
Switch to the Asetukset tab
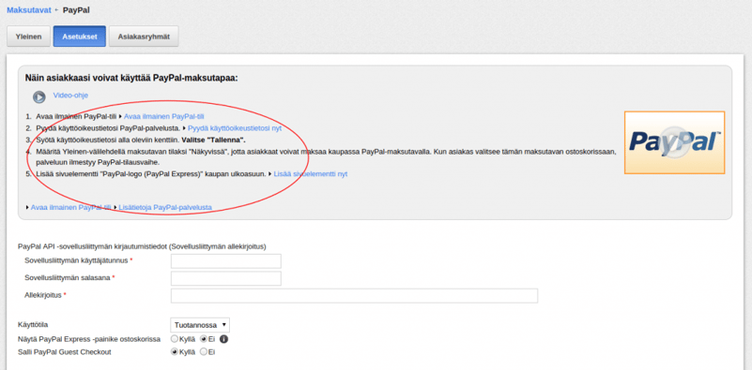click(x=80, y=37)
